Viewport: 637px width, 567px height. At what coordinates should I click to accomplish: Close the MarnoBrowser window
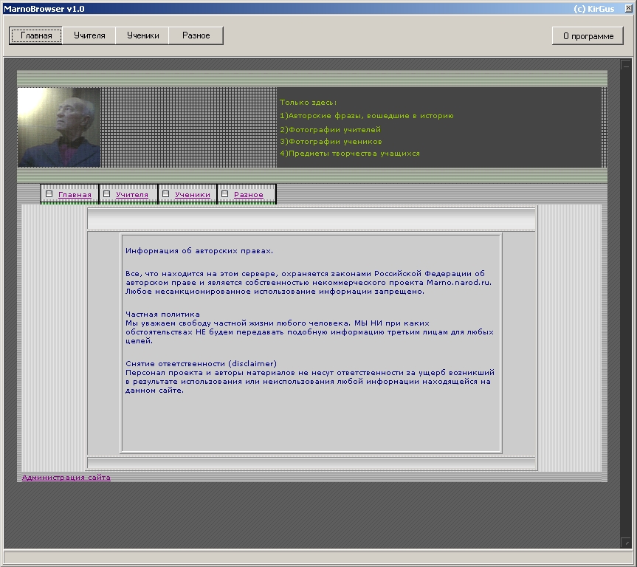[628, 8]
